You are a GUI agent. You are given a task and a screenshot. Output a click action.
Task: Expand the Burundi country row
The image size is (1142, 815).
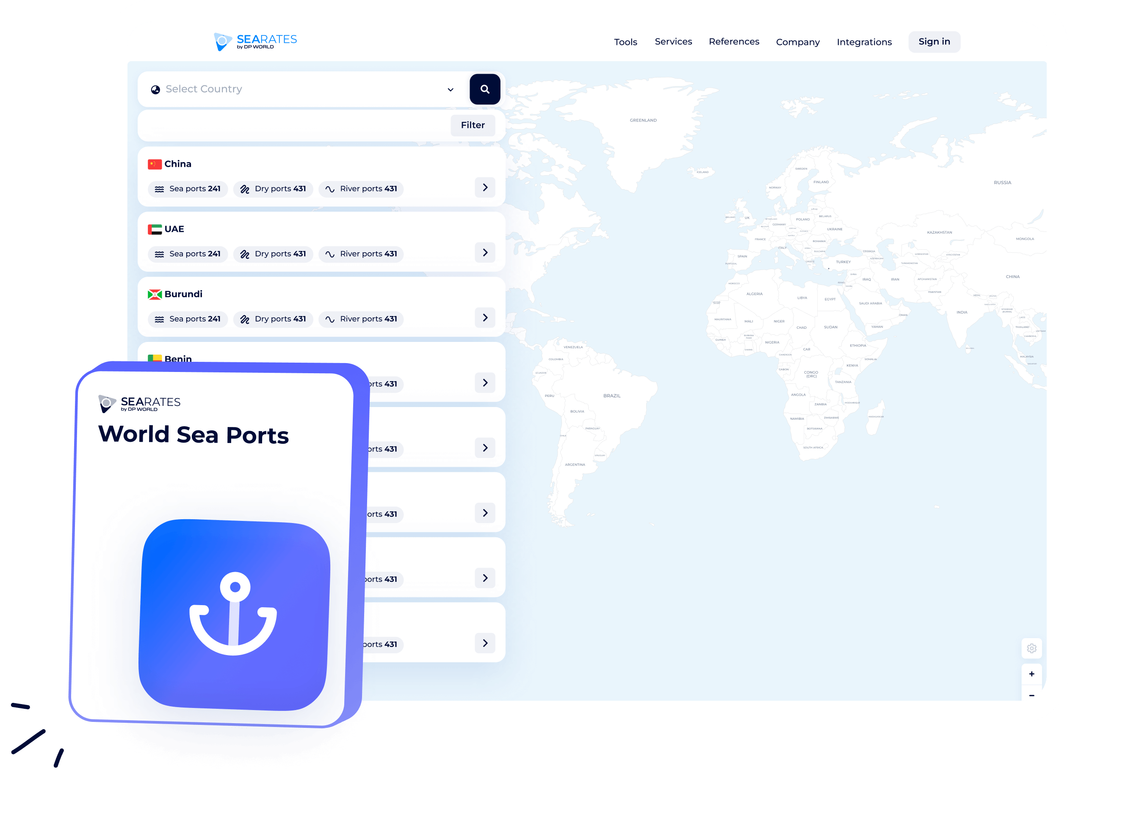point(485,317)
